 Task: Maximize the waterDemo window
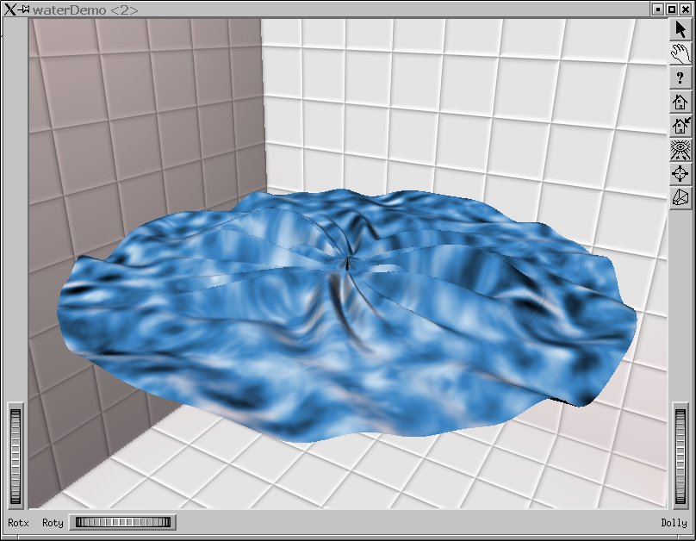tap(672, 9)
